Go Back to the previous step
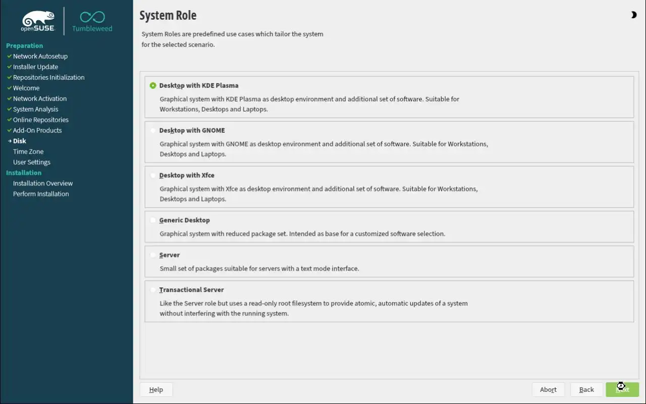This screenshot has height=404, width=646. (x=586, y=389)
